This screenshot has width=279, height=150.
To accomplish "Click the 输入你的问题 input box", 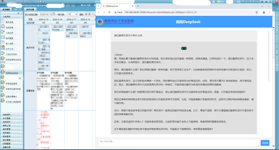I will click(x=179, y=143).
